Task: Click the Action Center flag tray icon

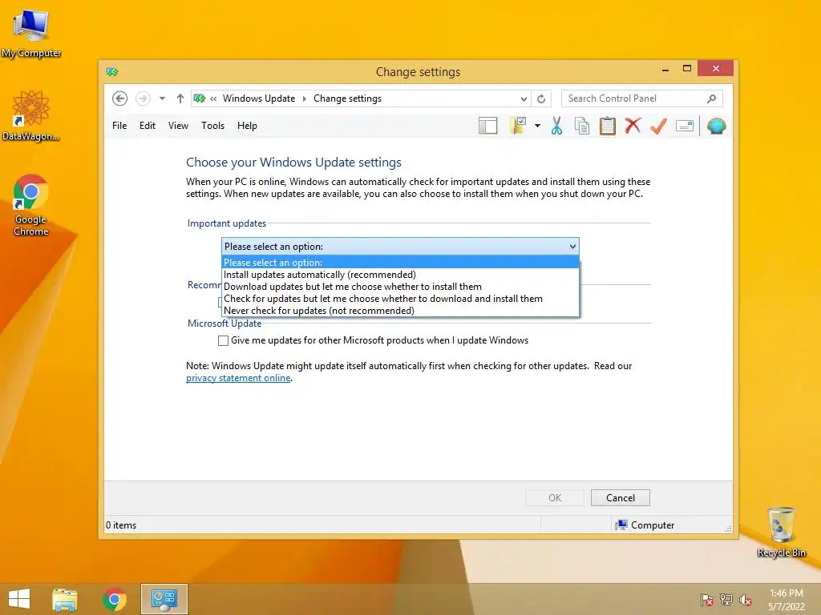Action: coord(706,600)
